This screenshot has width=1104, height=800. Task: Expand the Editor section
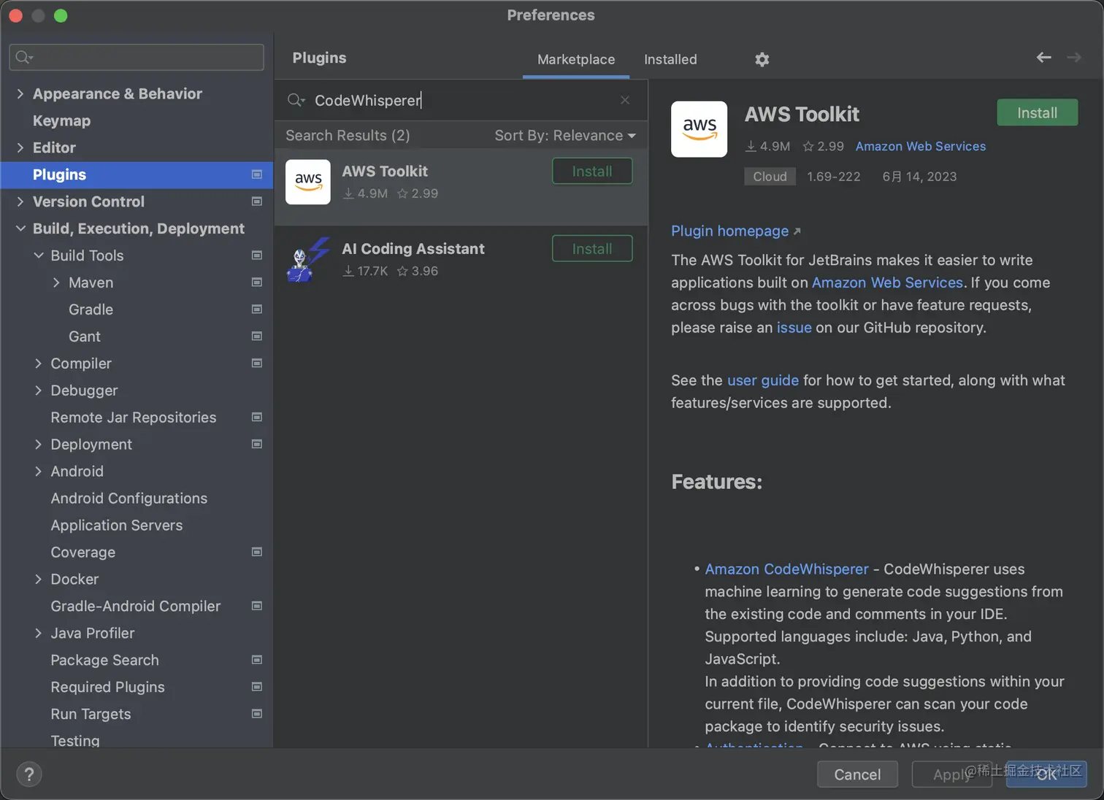click(x=20, y=148)
